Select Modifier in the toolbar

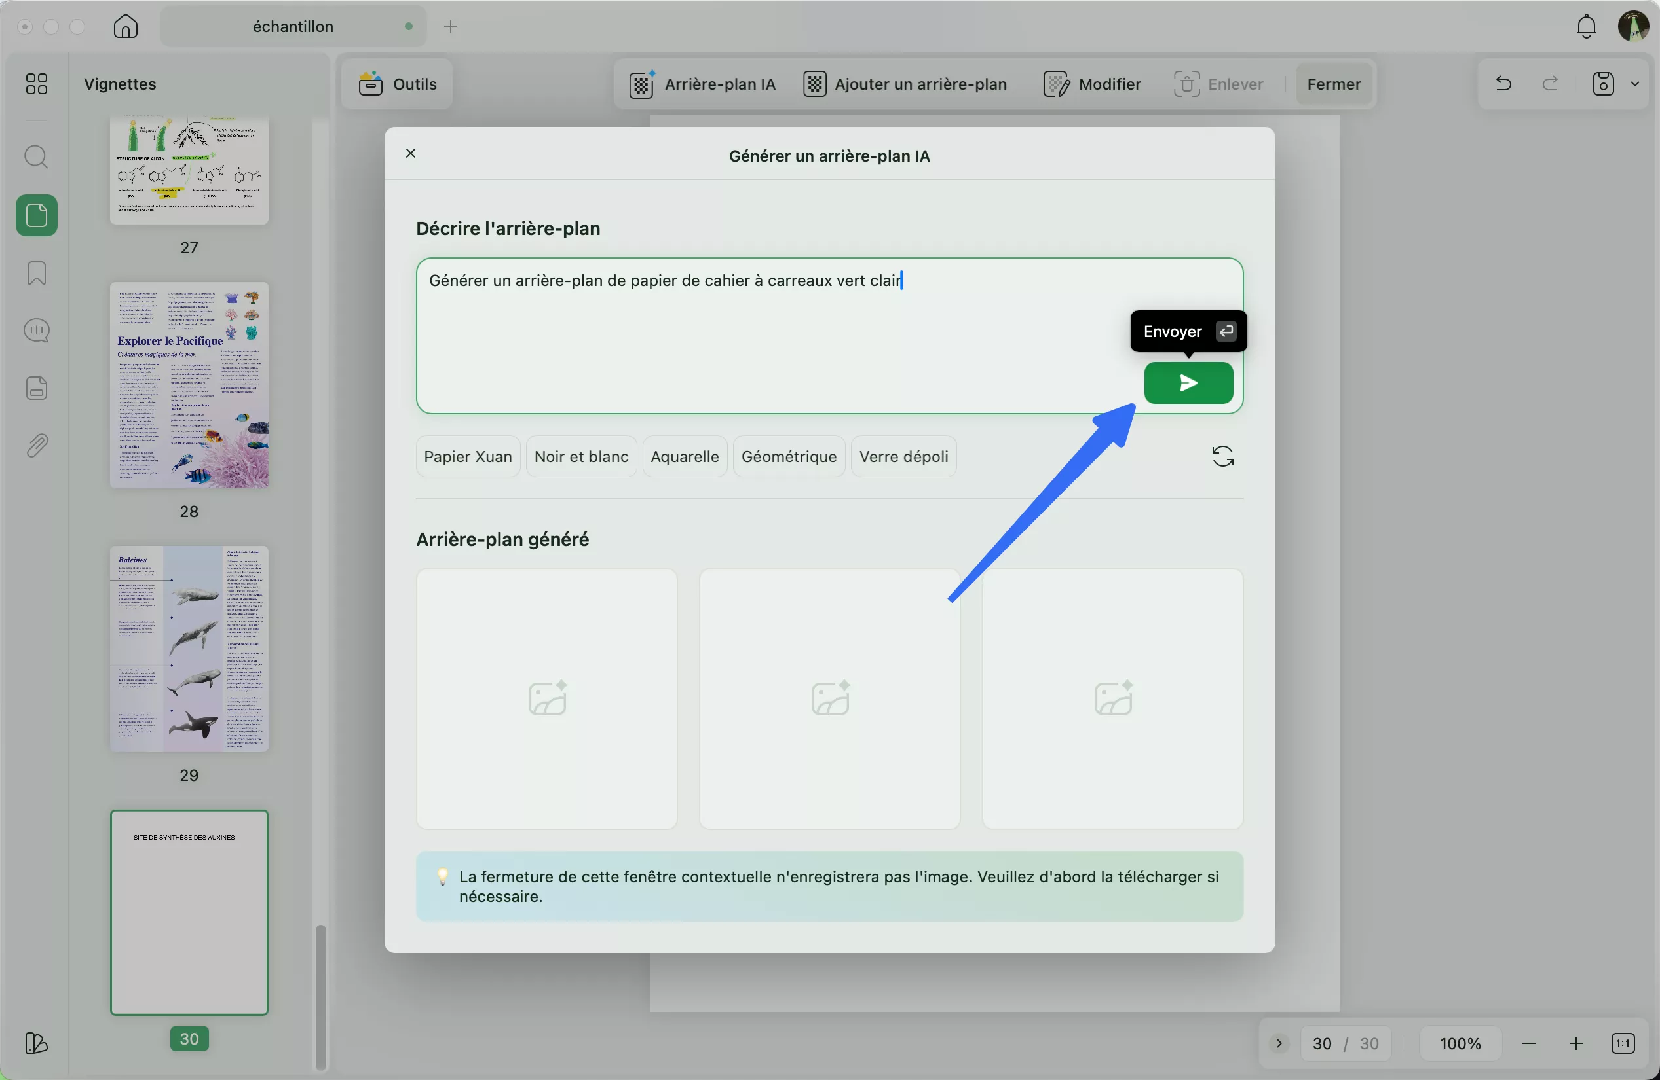pos(1091,84)
